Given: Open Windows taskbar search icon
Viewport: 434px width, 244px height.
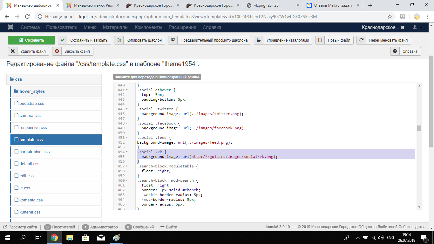Looking at the screenshot, I should click(23, 237).
